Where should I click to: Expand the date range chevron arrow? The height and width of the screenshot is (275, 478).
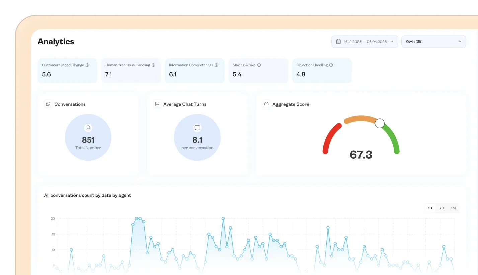392,42
